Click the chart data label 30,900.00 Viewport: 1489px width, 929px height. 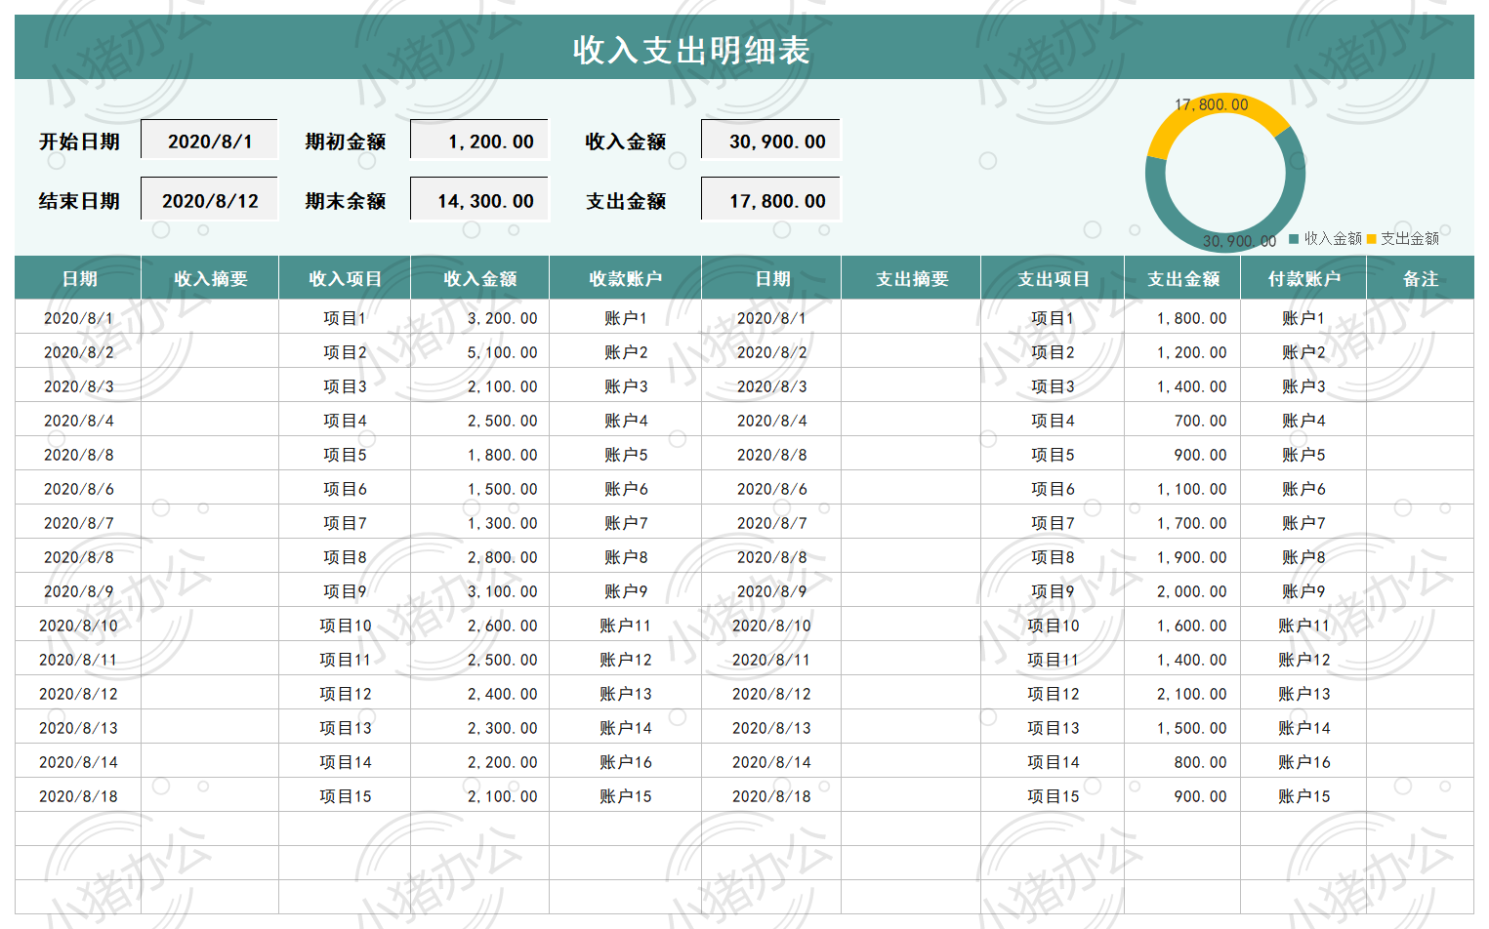[x=1239, y=241]
